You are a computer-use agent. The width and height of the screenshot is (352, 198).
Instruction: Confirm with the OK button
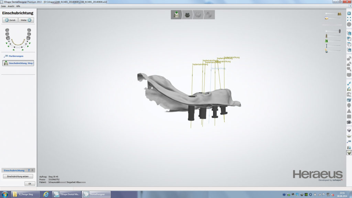30,184
